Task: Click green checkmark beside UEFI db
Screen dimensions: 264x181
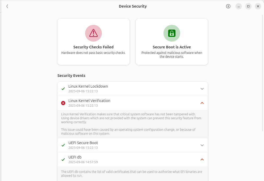Action: [x=63, y=160]
